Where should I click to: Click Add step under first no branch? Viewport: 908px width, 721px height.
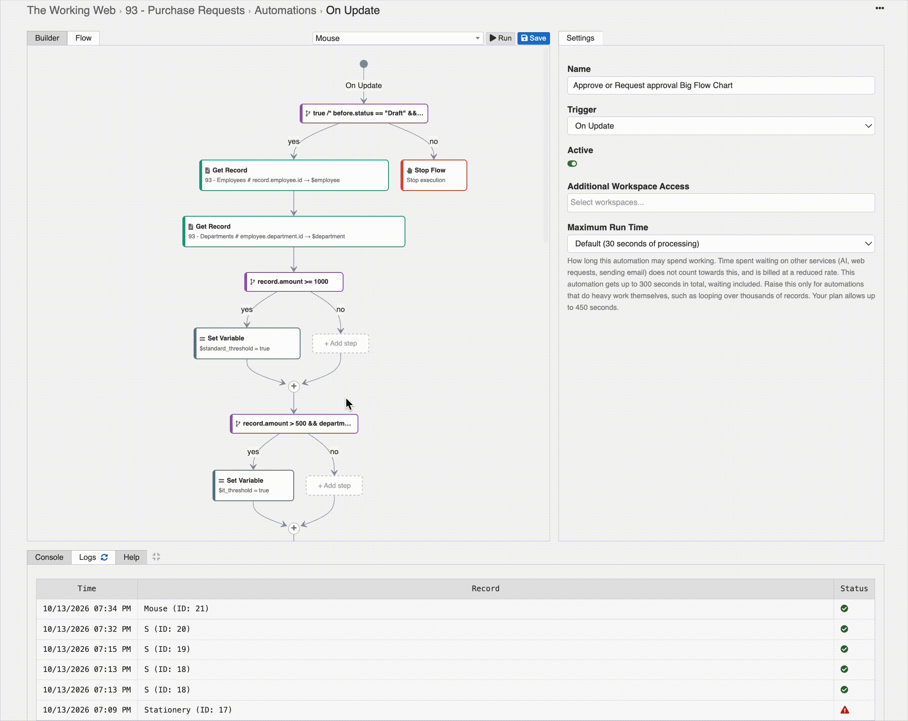(340, 344)
